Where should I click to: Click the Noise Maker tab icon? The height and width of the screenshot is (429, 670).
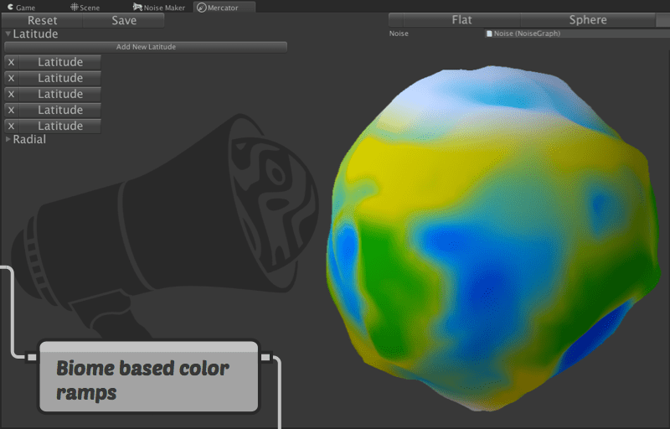137,7
